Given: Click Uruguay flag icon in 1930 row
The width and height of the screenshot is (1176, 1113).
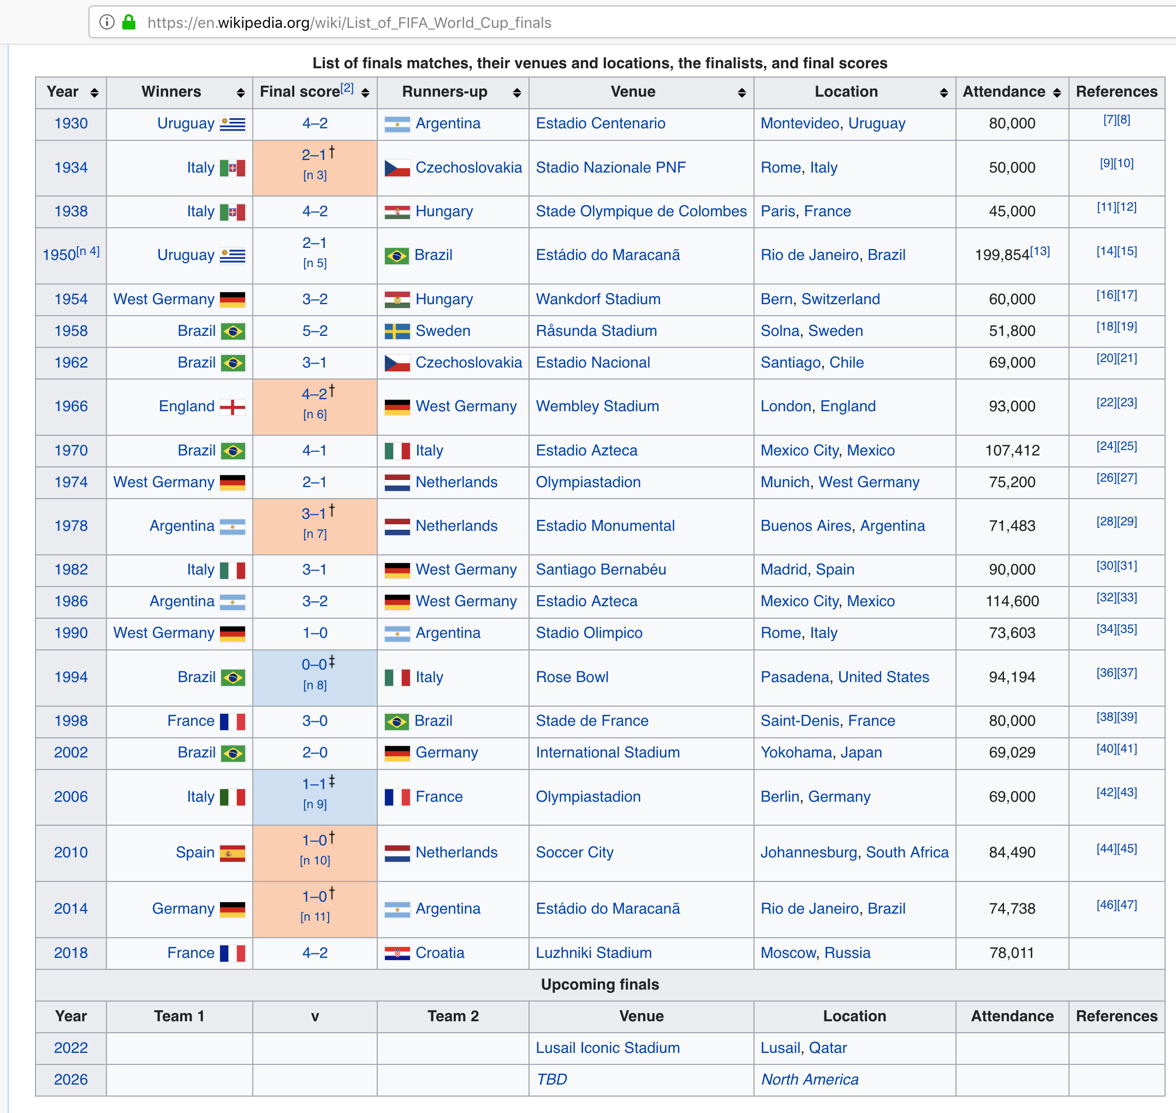Looking at the screenshot, I should 233,124.
